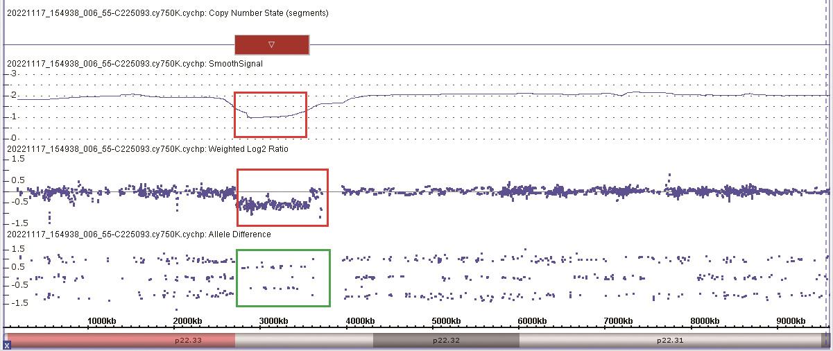
Task: Click the 3000kb ruler label
Action: (273, 321)
